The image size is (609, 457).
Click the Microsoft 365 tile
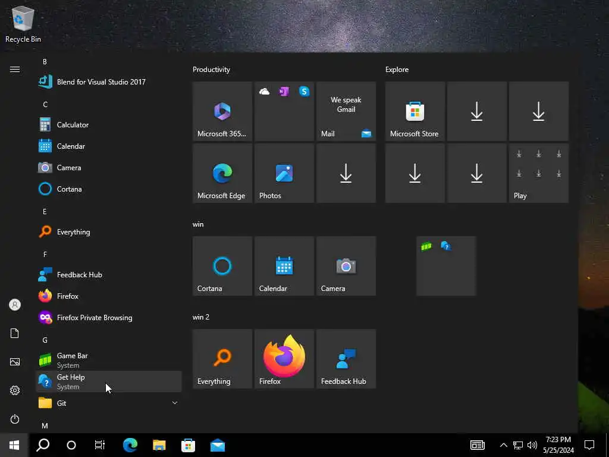(x=222, y=111)
